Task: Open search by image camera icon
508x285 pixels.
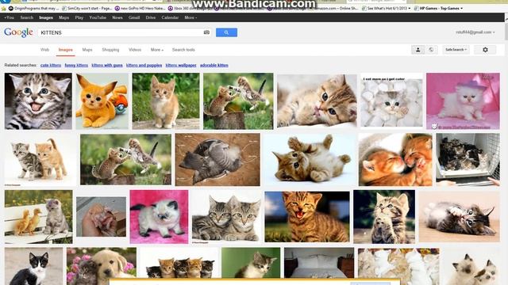Action: 206,32
